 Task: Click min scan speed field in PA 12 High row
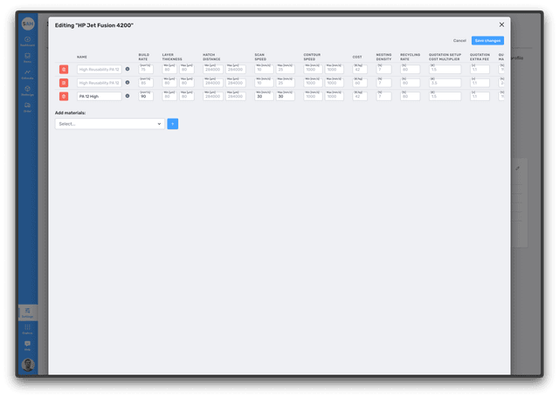point(264,96)
